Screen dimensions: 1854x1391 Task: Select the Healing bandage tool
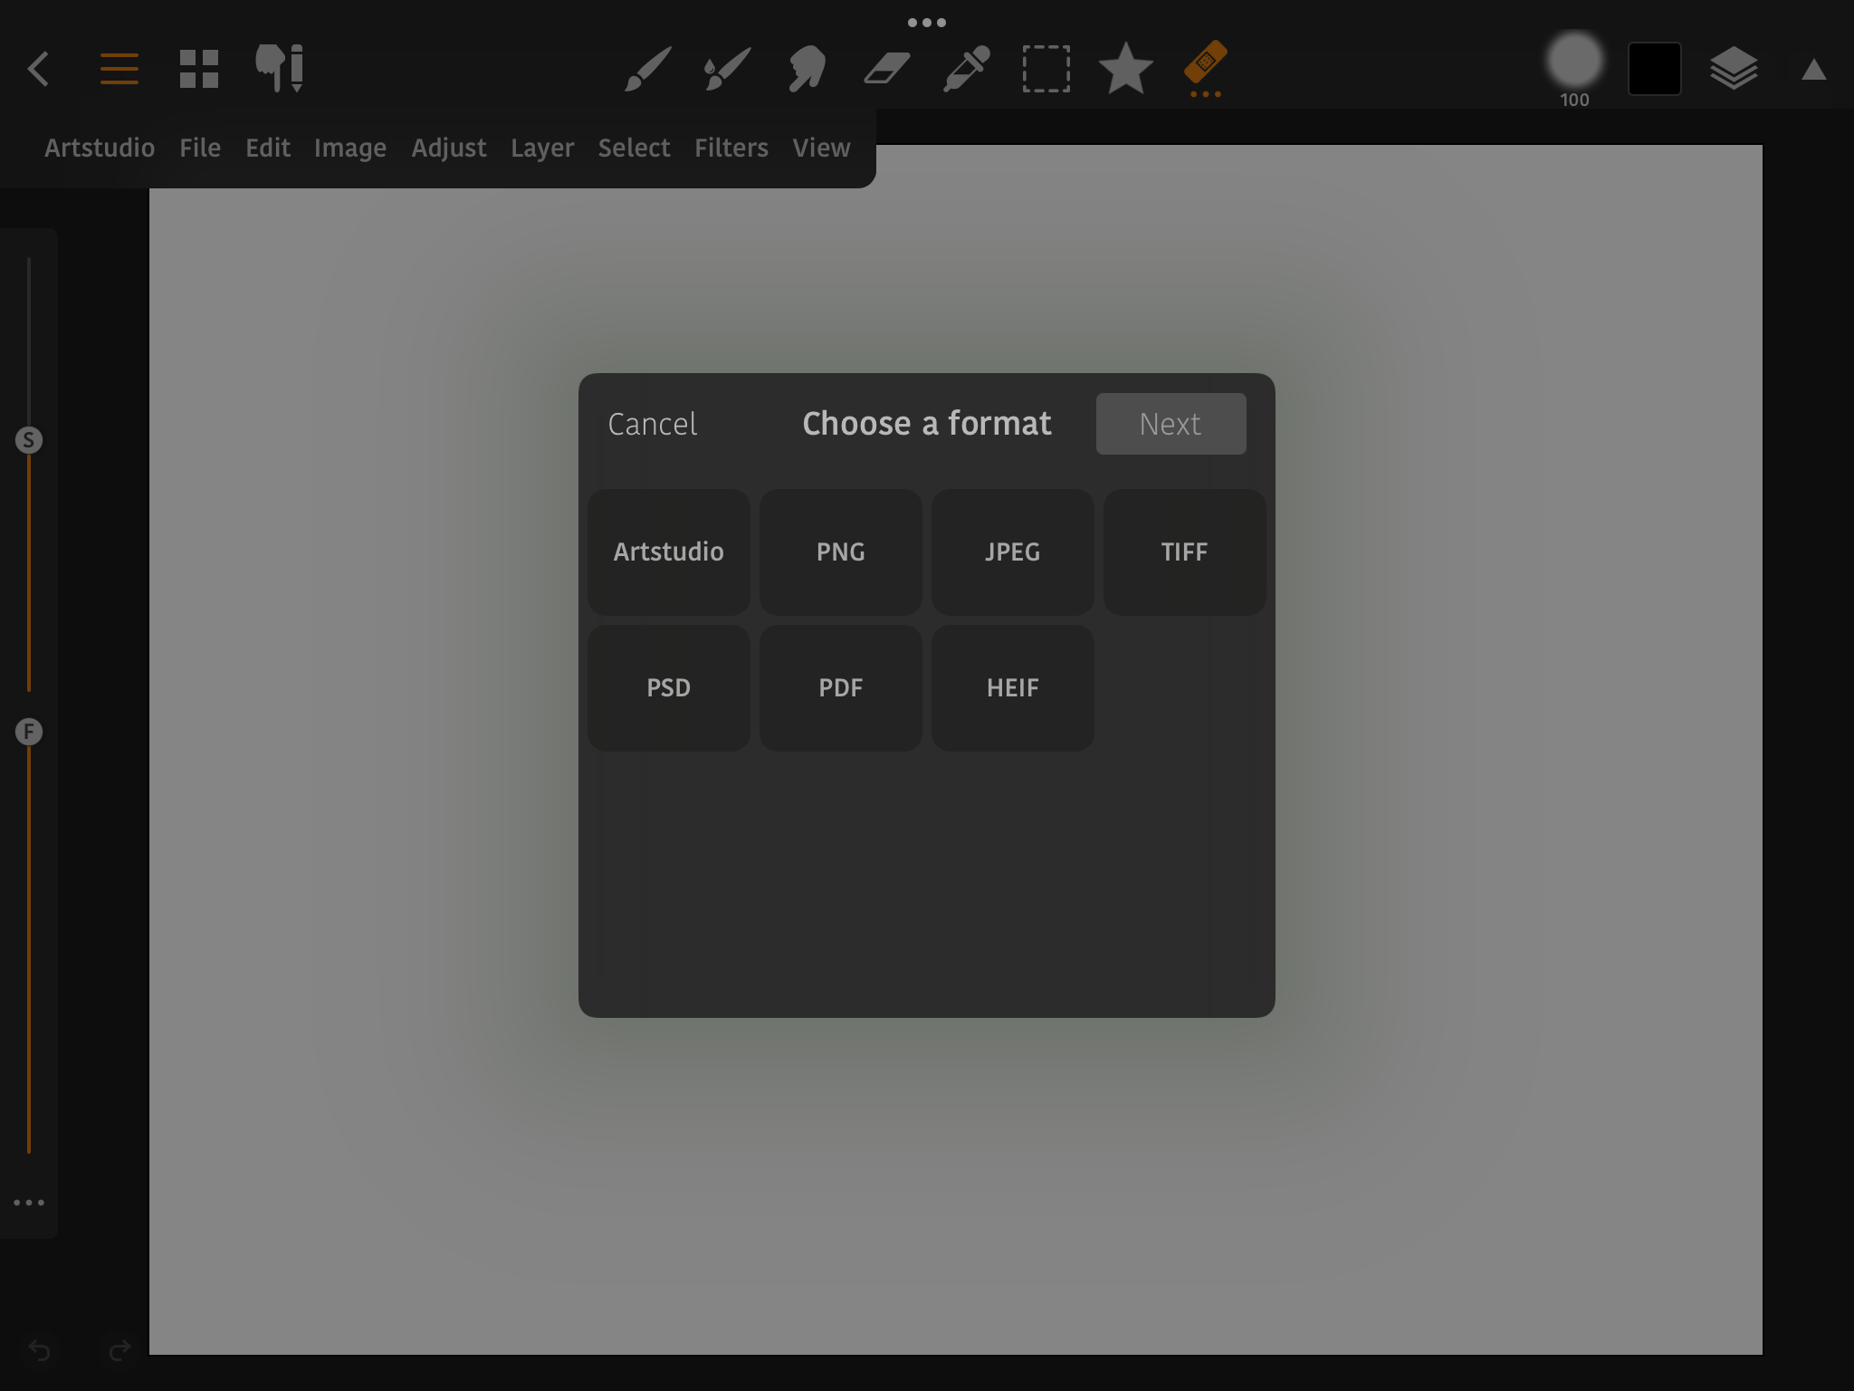click(1205, 65)
